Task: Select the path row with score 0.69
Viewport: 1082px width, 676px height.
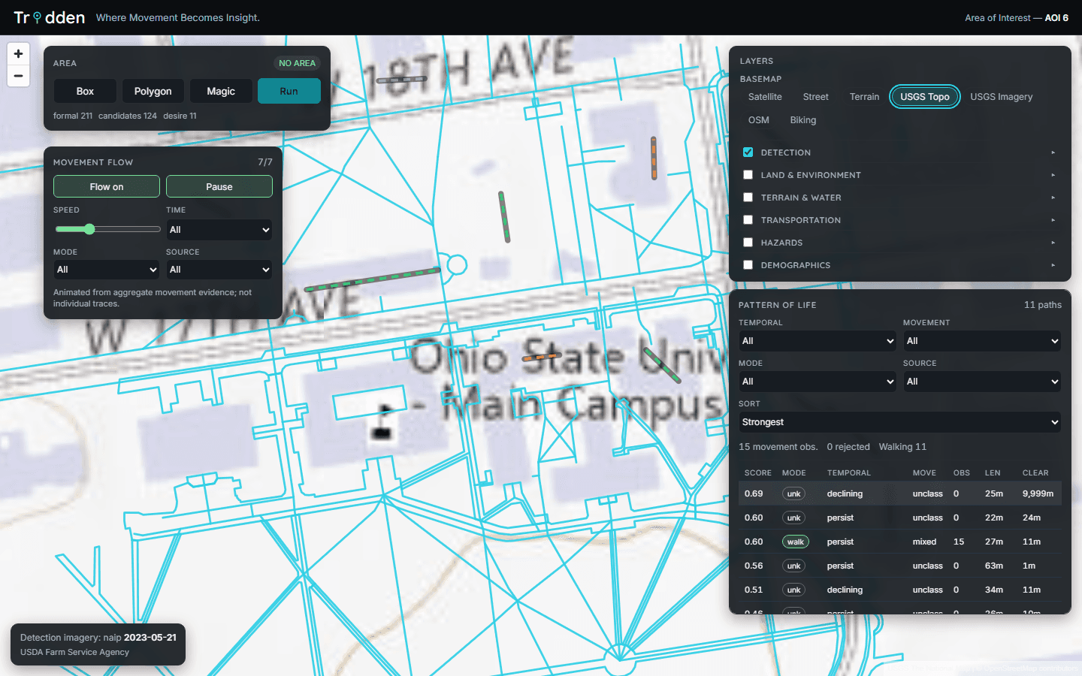Action: [x=900, y=493]
